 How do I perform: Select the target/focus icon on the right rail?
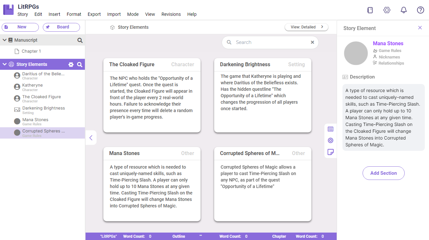pos(330,141)
